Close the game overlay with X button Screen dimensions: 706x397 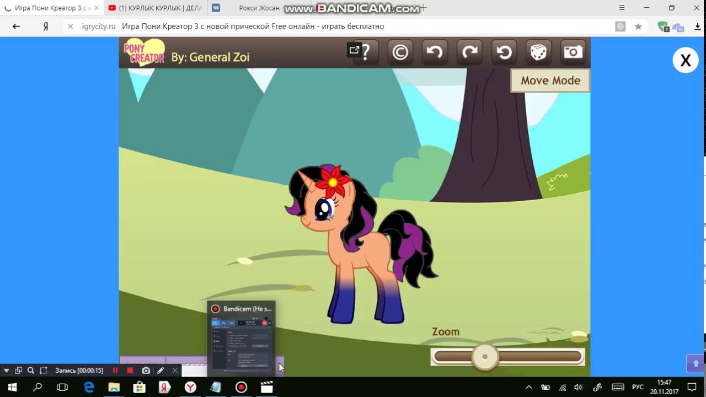(686, 60)
